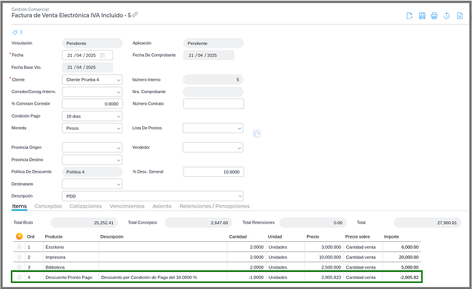
Task: Click the orange add item plus icon
Action: coord(19,236)
